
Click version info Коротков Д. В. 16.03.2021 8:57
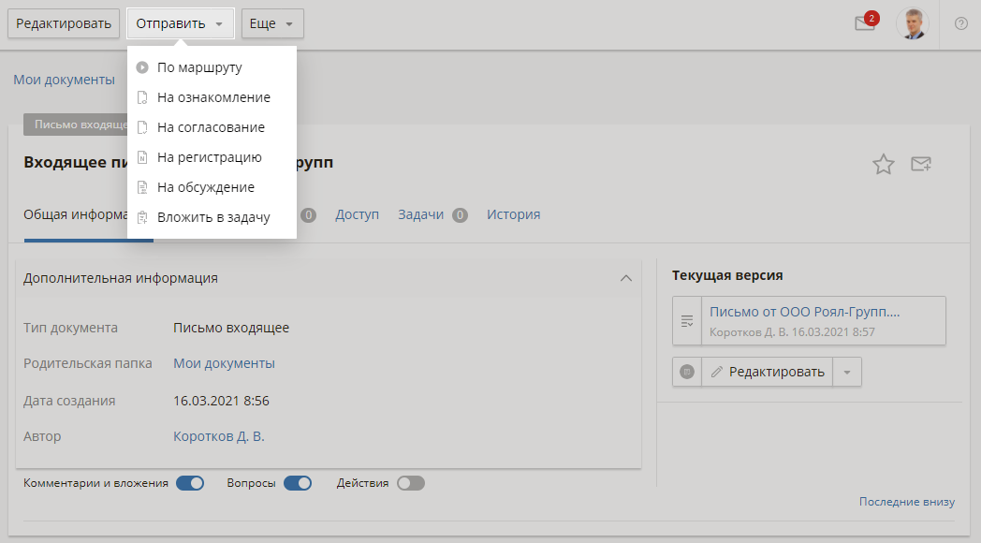[792, 332]
